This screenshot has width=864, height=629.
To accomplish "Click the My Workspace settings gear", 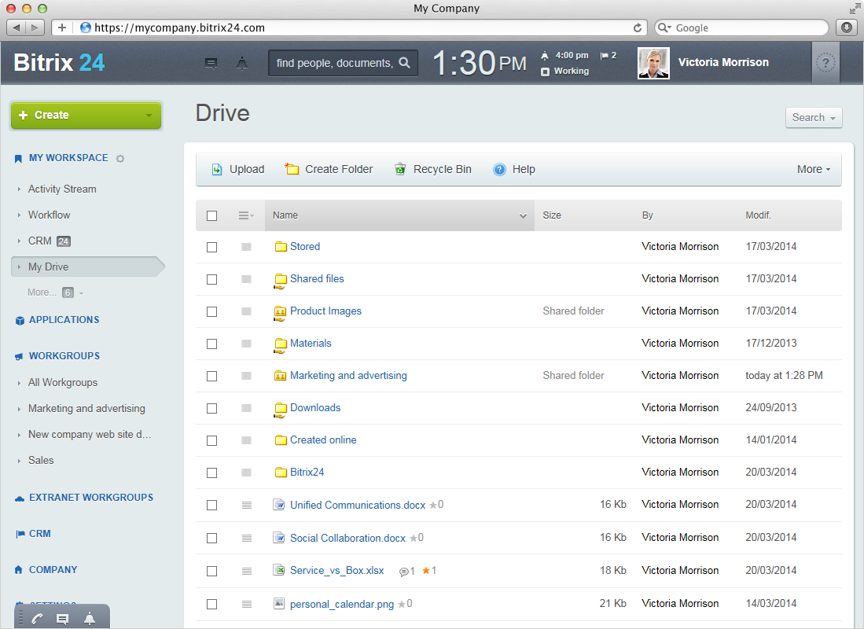I will point(120,159).
